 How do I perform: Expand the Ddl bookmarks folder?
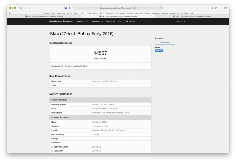pyautogui.click(x=102, y=13)
